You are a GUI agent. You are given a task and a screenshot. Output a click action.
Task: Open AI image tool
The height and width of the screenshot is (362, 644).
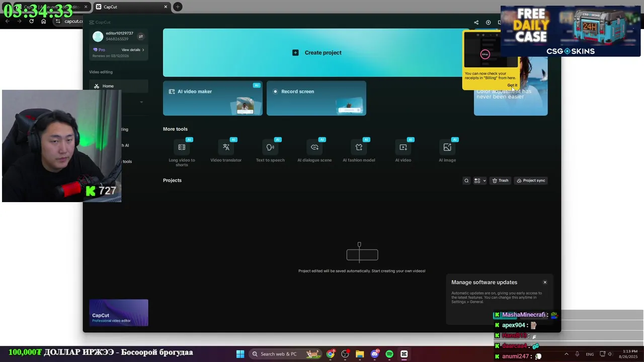[x=447, y=151]
